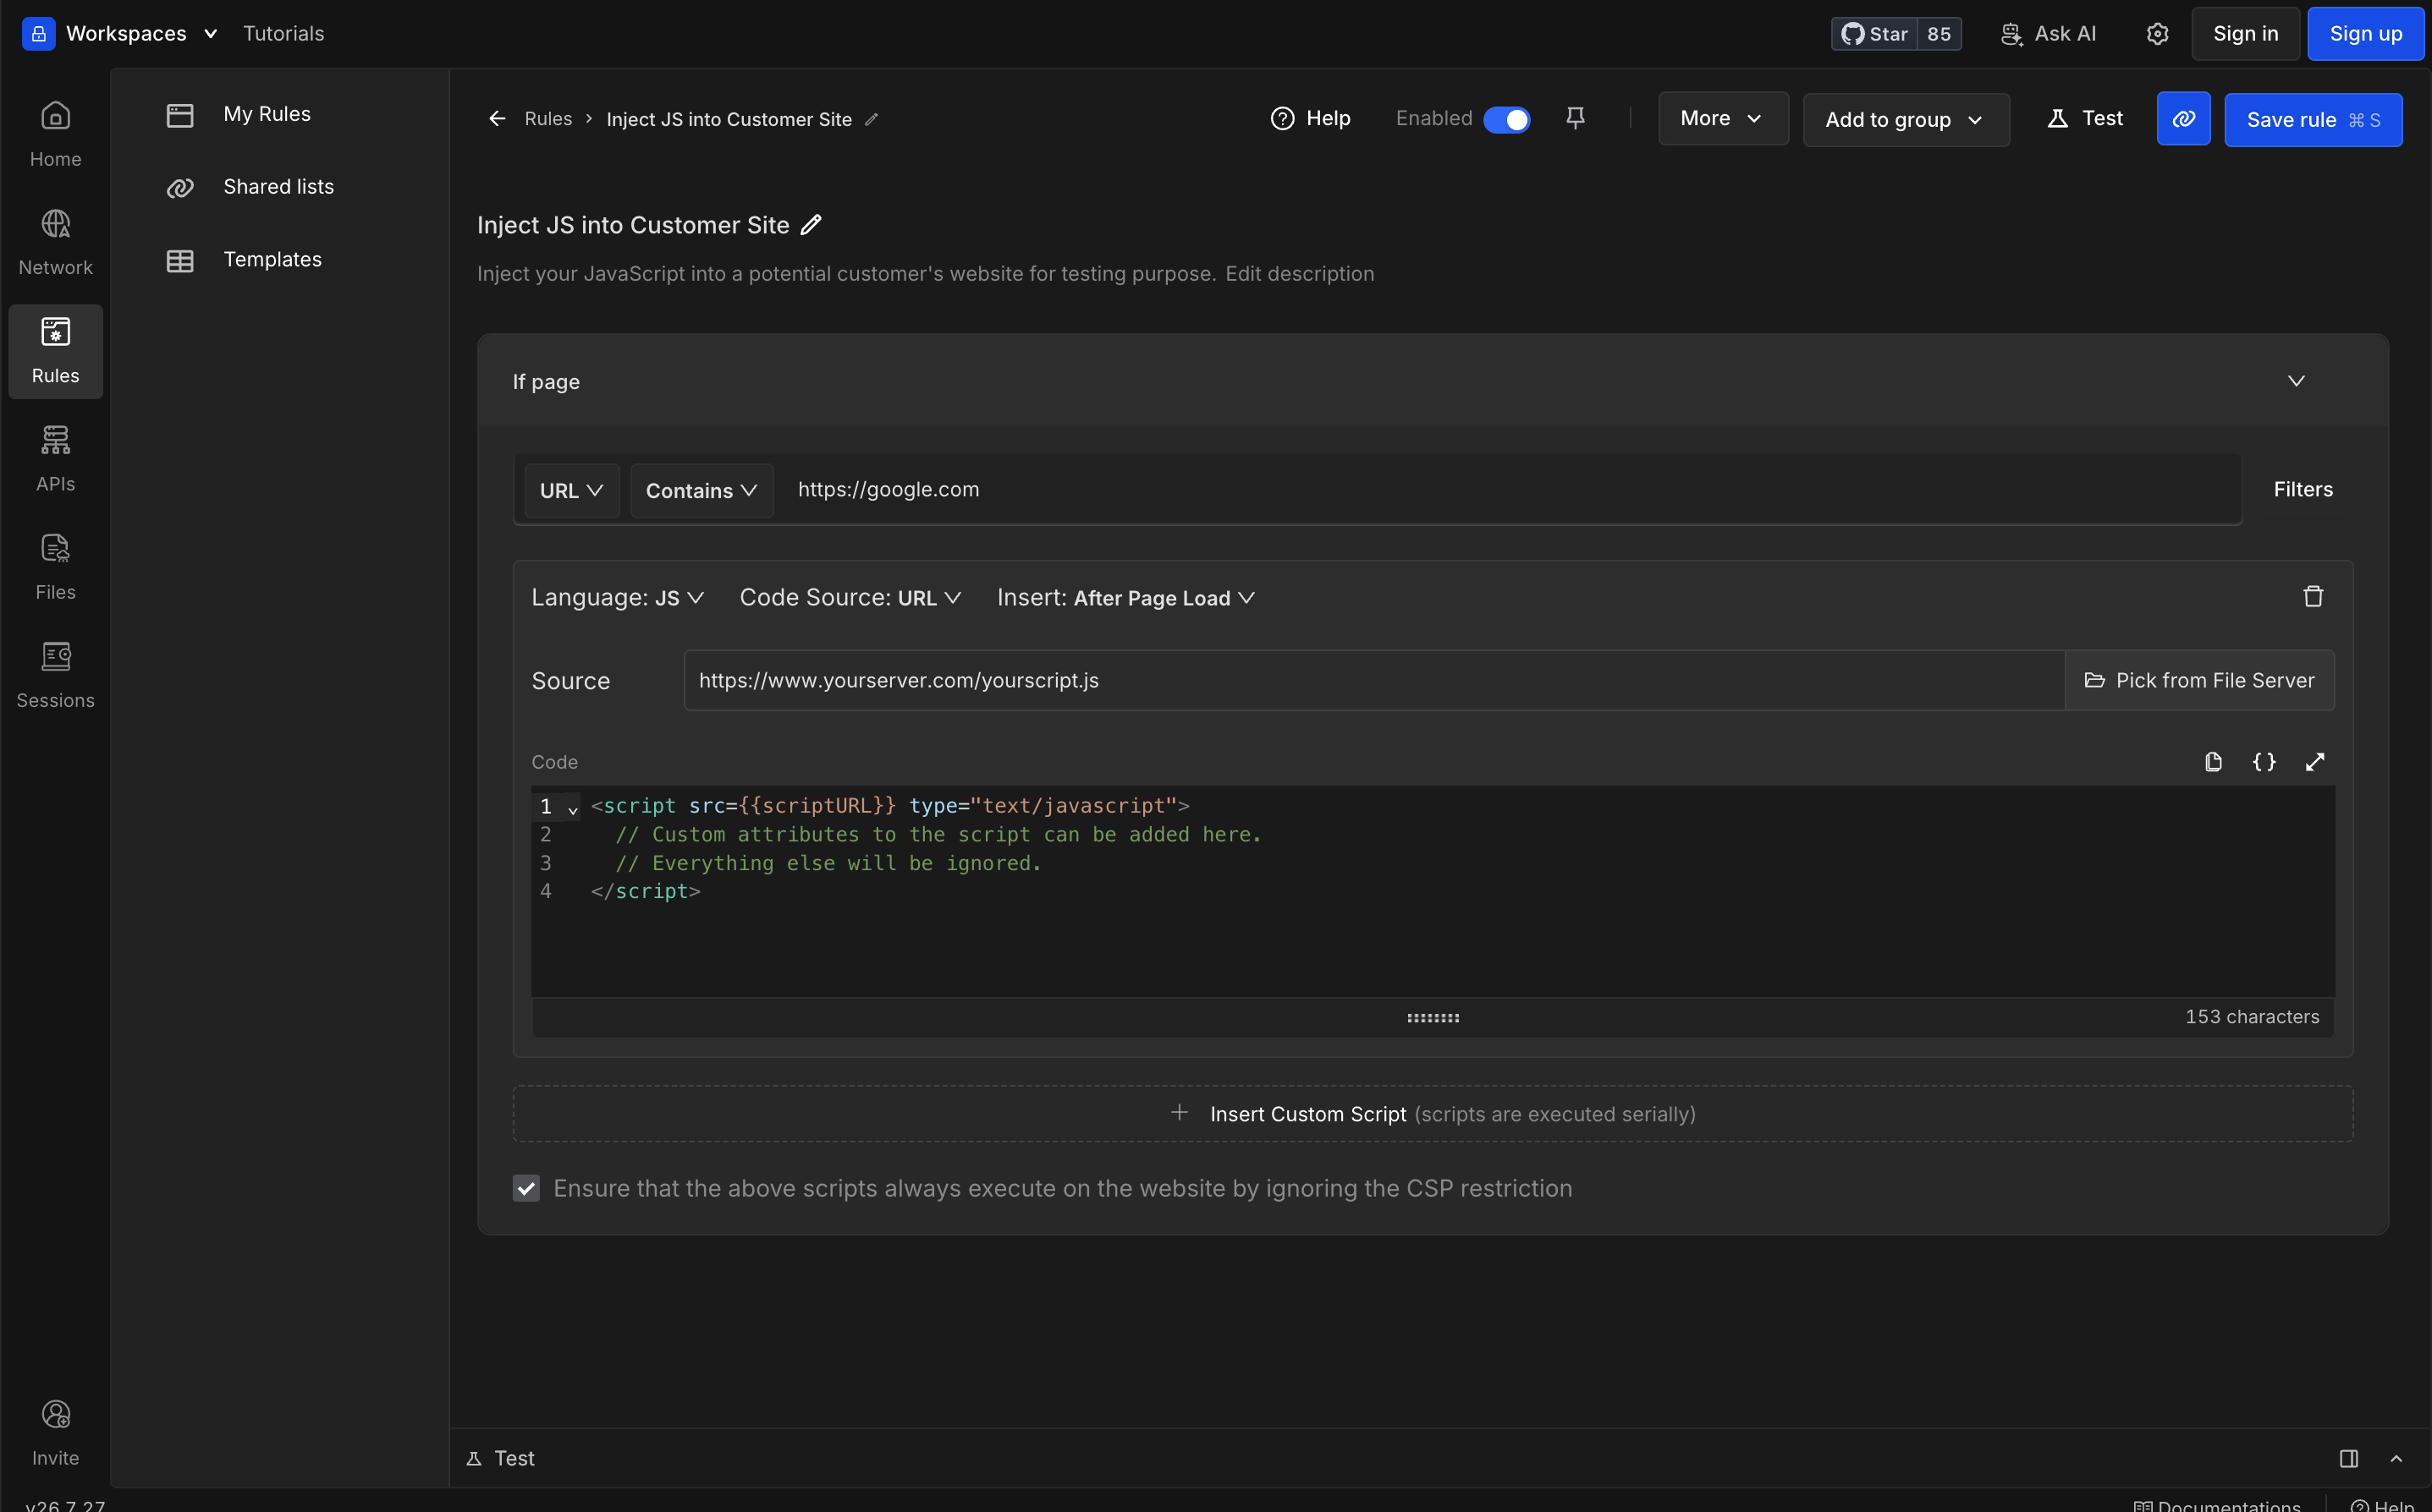
Task: Expand code editor to fullscreen
Action: click(x=2315, y=762)
